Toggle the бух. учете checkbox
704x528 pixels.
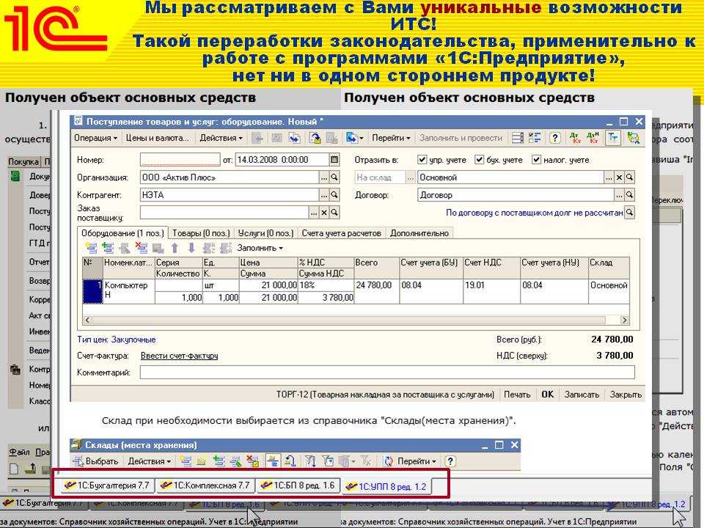pos(479,159)
